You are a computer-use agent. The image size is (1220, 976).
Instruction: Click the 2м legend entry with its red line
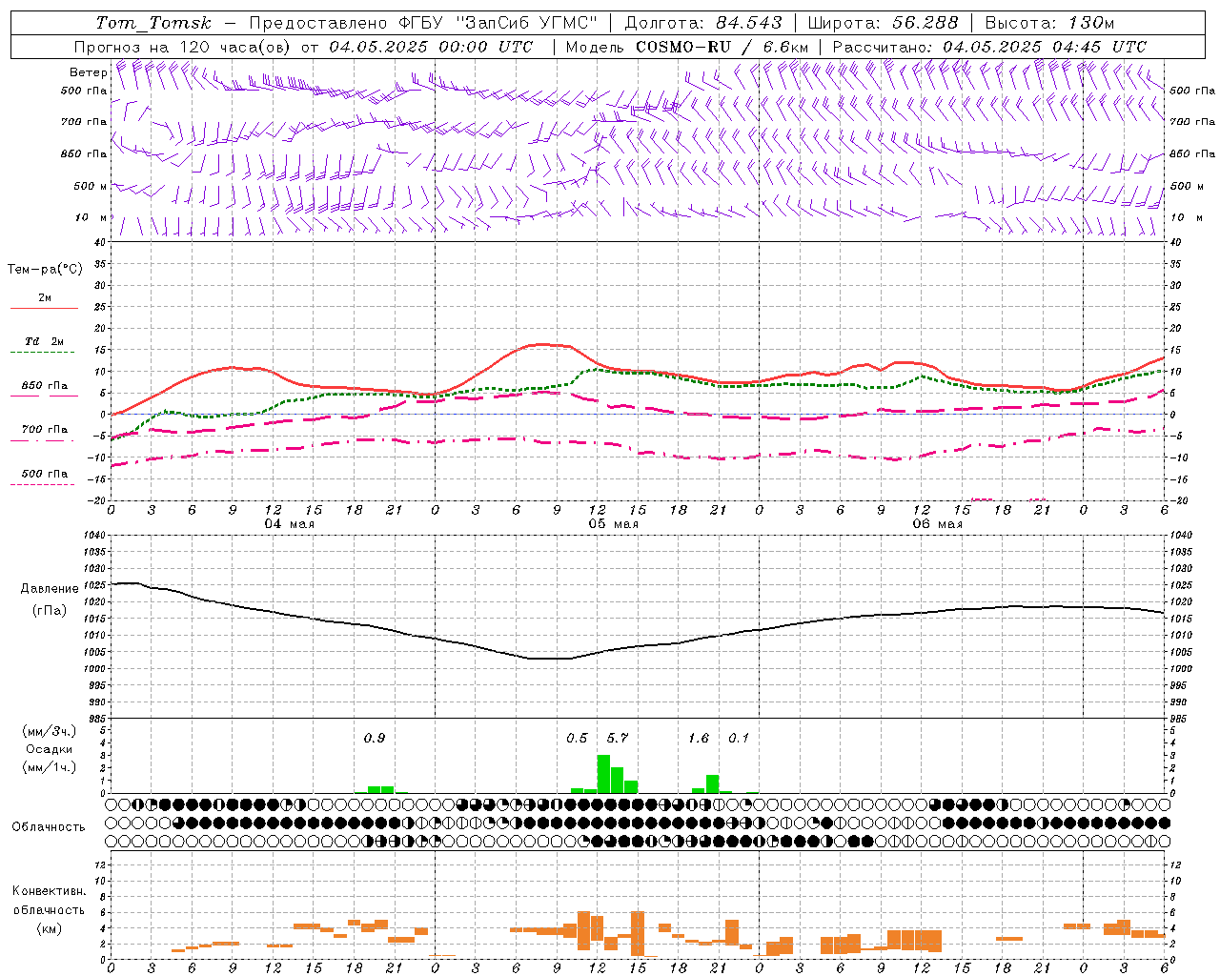pyautogui.click(x=44, y=302)
